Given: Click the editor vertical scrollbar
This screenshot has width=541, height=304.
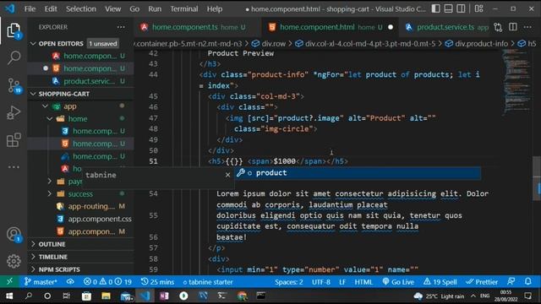Looking at the screenshot, I should [x=537, y=178].
